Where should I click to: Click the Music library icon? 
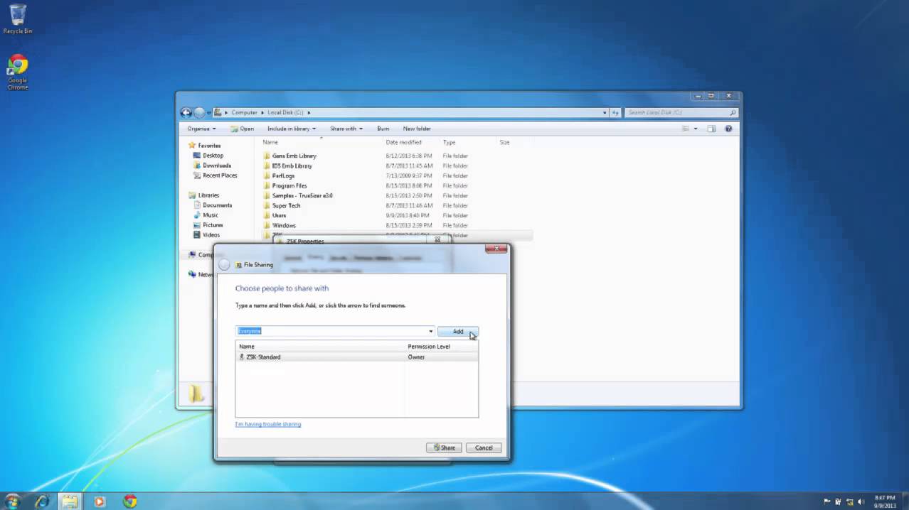click(197, 215)
